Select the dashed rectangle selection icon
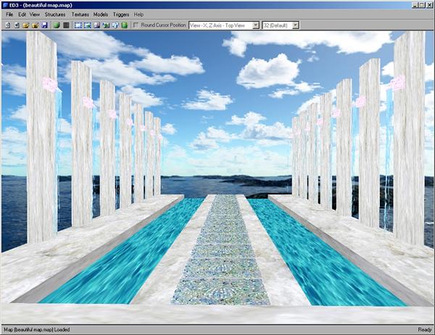 pos(78,25)
